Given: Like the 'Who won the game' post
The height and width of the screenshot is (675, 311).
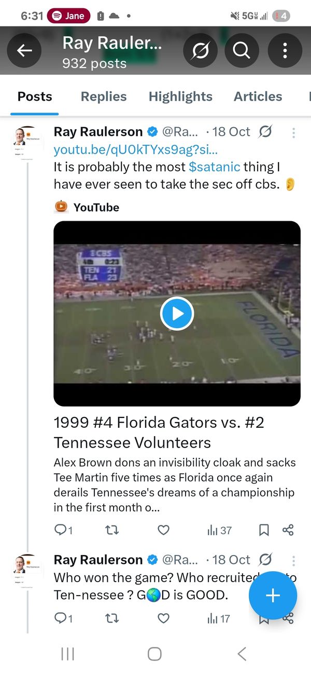Looking at the screenshot, I should point(163,618).
